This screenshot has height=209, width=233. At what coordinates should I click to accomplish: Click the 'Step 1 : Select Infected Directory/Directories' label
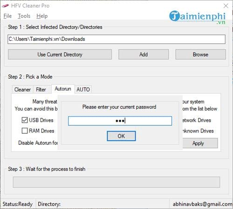tap(55, 27)
